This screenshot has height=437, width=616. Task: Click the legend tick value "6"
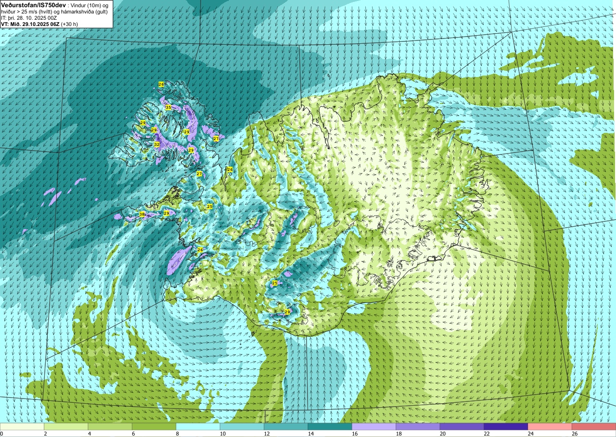point(133,434)
